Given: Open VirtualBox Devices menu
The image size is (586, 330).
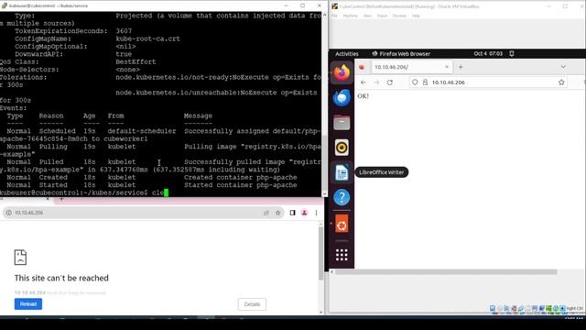Looking at the screenshot, I should 399,16.
